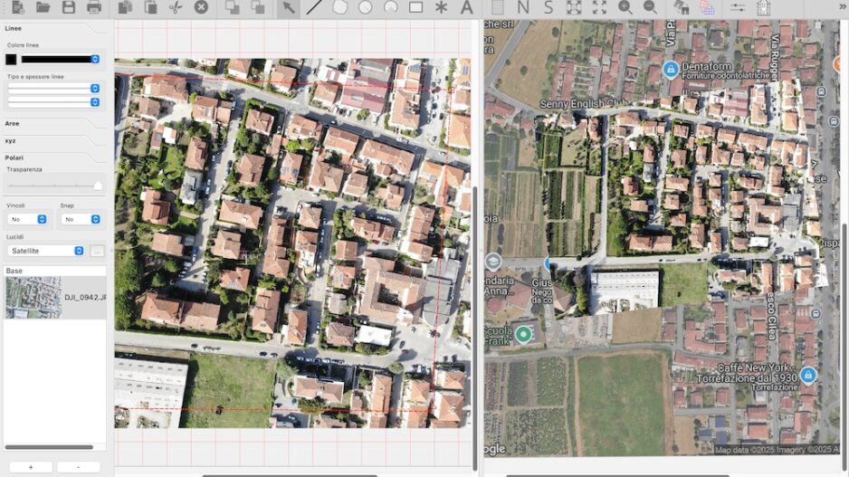Image resolution: width=849 pixels, height=477 pixels.
Task: Select the line drawing tool
Action: [314, 7]
